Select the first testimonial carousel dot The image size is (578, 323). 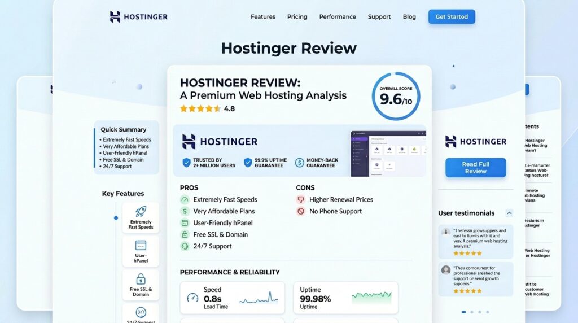click(x=464, y=312)
